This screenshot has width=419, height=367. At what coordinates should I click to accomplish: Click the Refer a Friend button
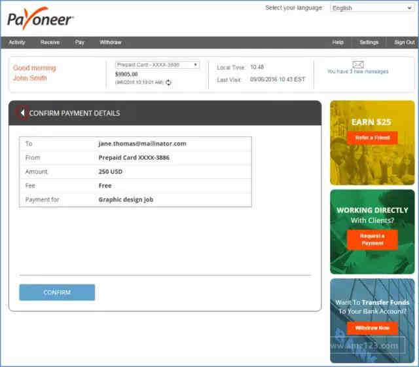click(373, 138)
